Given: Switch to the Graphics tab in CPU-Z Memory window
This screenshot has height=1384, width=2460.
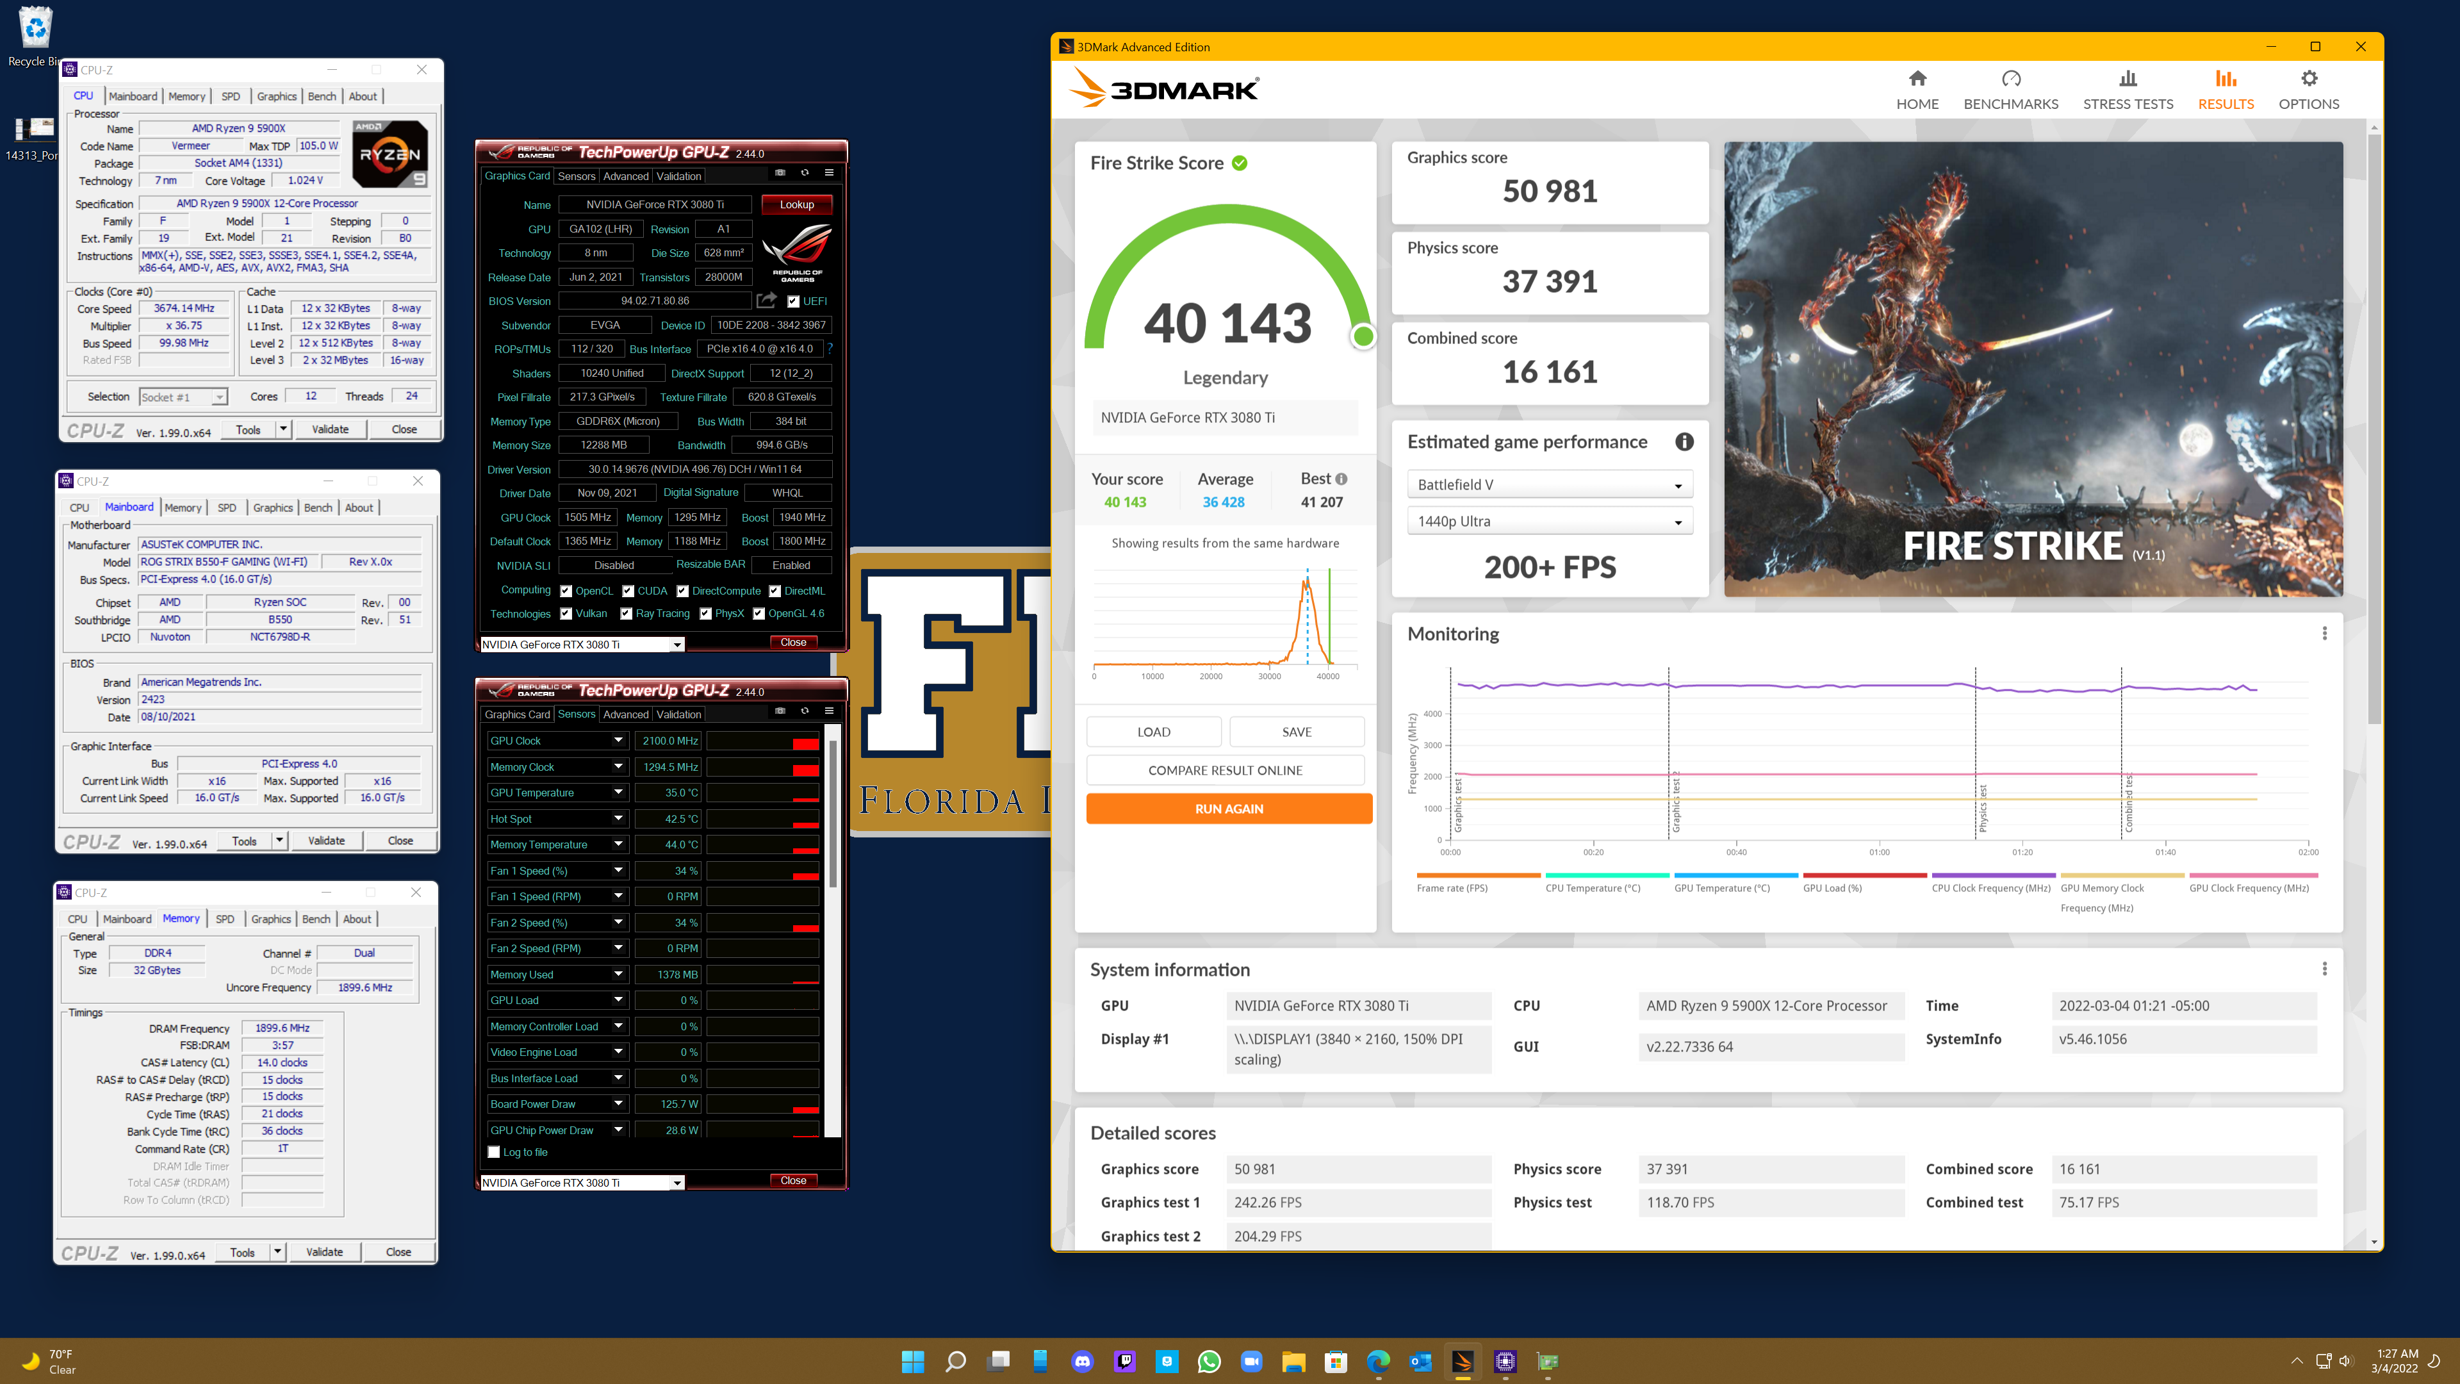Looking at the screenshot, I should 271,919.
